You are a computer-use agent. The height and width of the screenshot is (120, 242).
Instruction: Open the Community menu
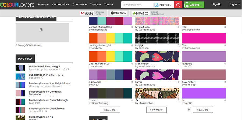tap(60, 5)
